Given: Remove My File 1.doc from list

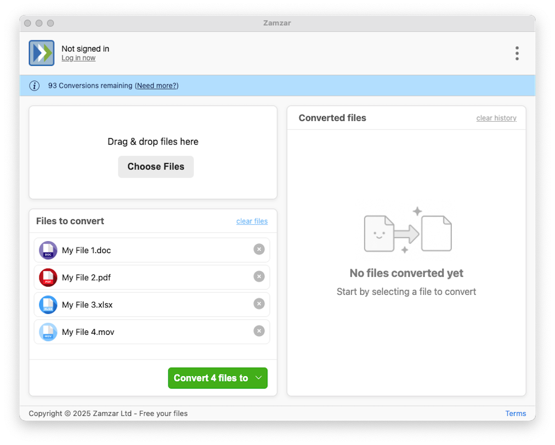Looking at the screenshot, I should (x=259, y=250).
